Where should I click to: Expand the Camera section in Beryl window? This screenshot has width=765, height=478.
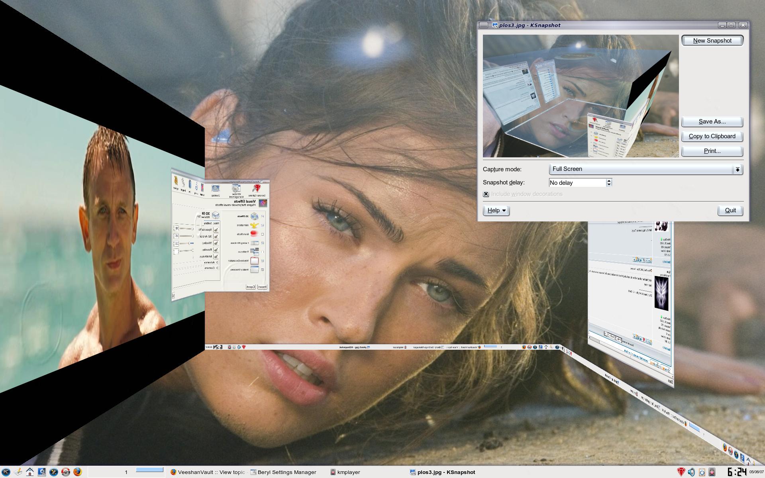[x=211, y=268]
